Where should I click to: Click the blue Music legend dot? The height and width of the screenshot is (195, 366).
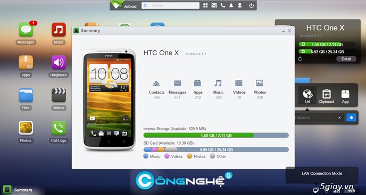pyautogui.click(x=146, y=156)
